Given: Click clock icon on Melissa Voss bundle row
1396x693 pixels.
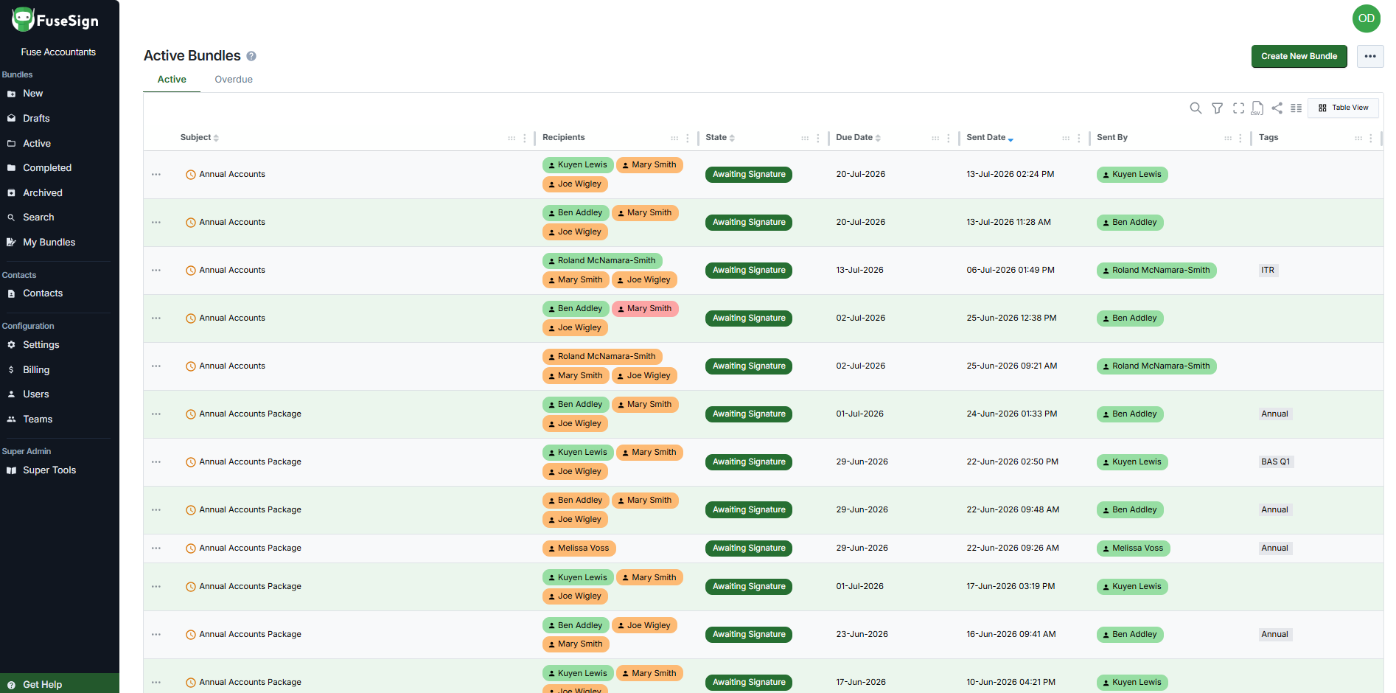Looking at the screenshot, I should pos(191,549).
